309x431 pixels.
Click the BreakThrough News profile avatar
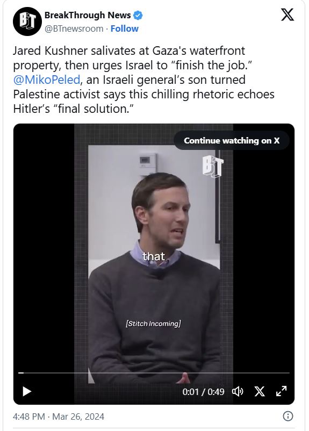coord(27,21)
